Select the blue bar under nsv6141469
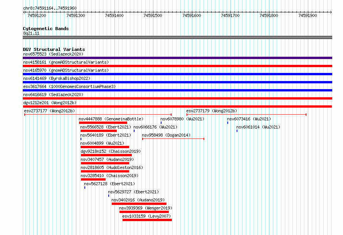Viewport: 343px width, 235px height. click(177, 82)
